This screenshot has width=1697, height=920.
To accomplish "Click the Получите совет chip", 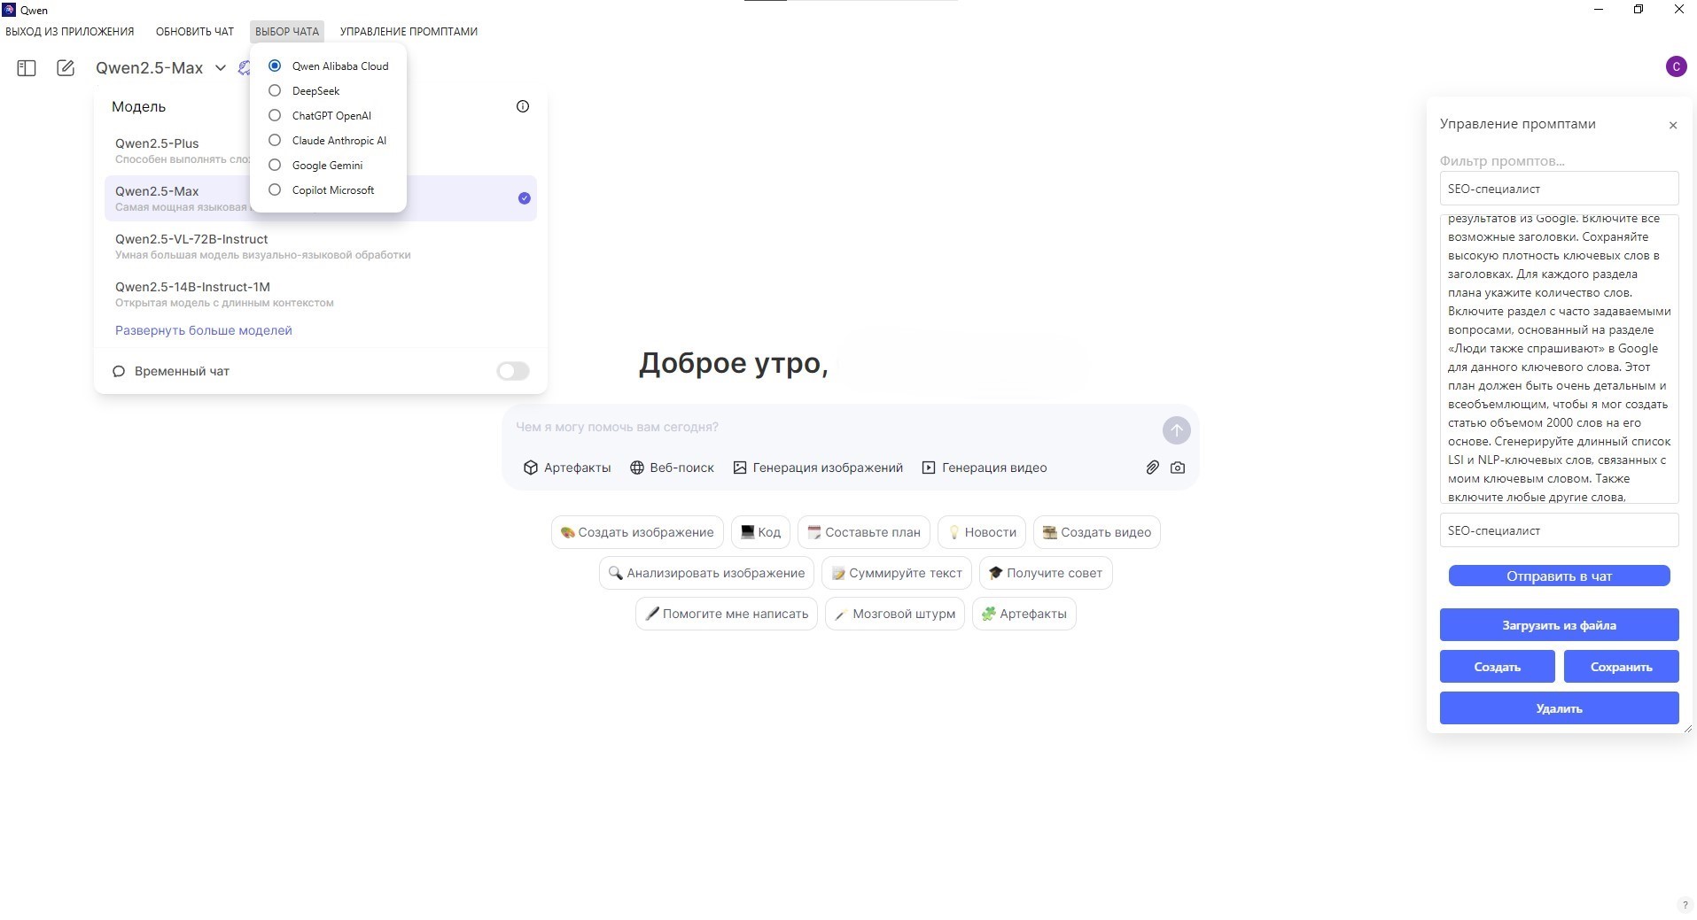I will click(1046, 573).
